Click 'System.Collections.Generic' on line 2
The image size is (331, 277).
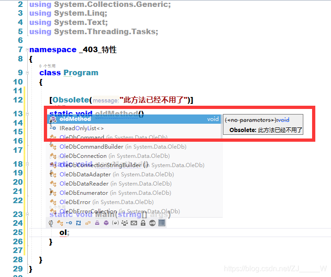111,4
